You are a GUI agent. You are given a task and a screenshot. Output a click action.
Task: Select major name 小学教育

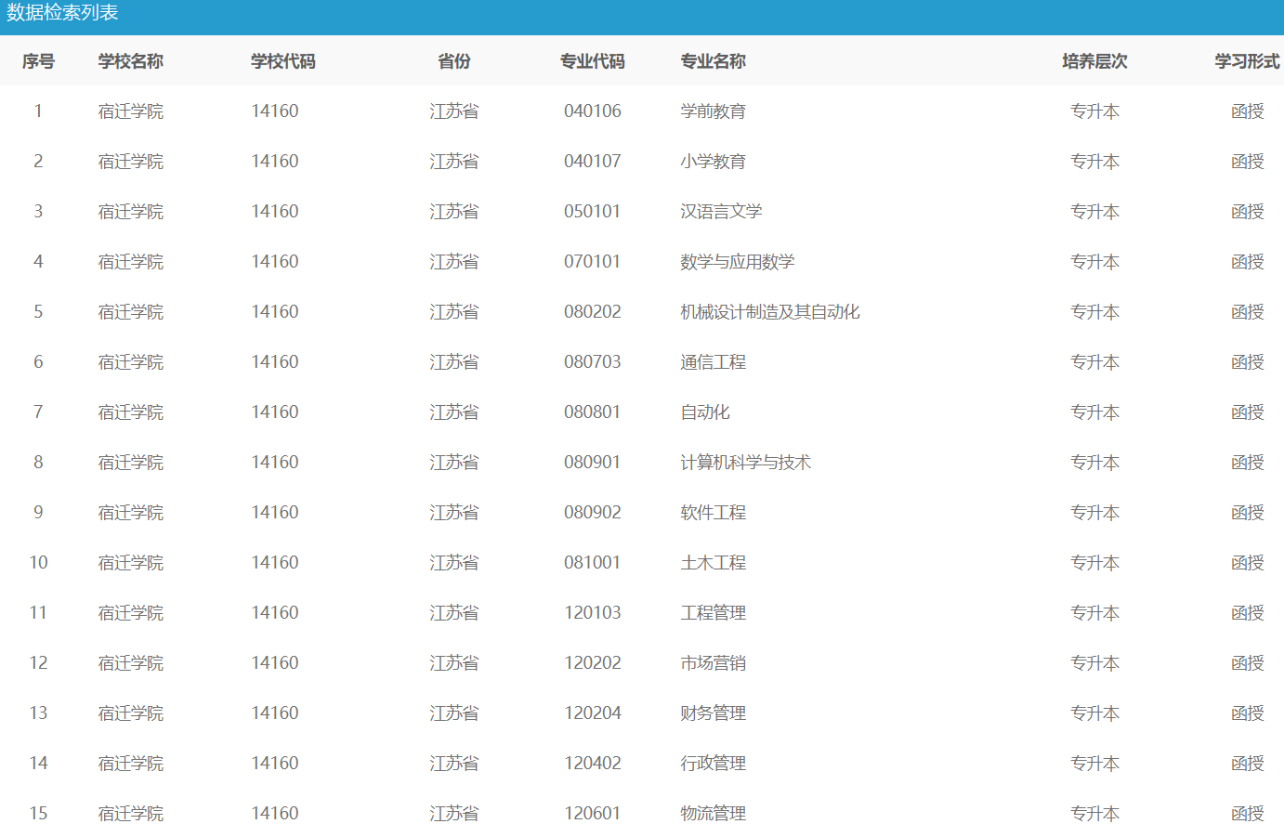714,162
